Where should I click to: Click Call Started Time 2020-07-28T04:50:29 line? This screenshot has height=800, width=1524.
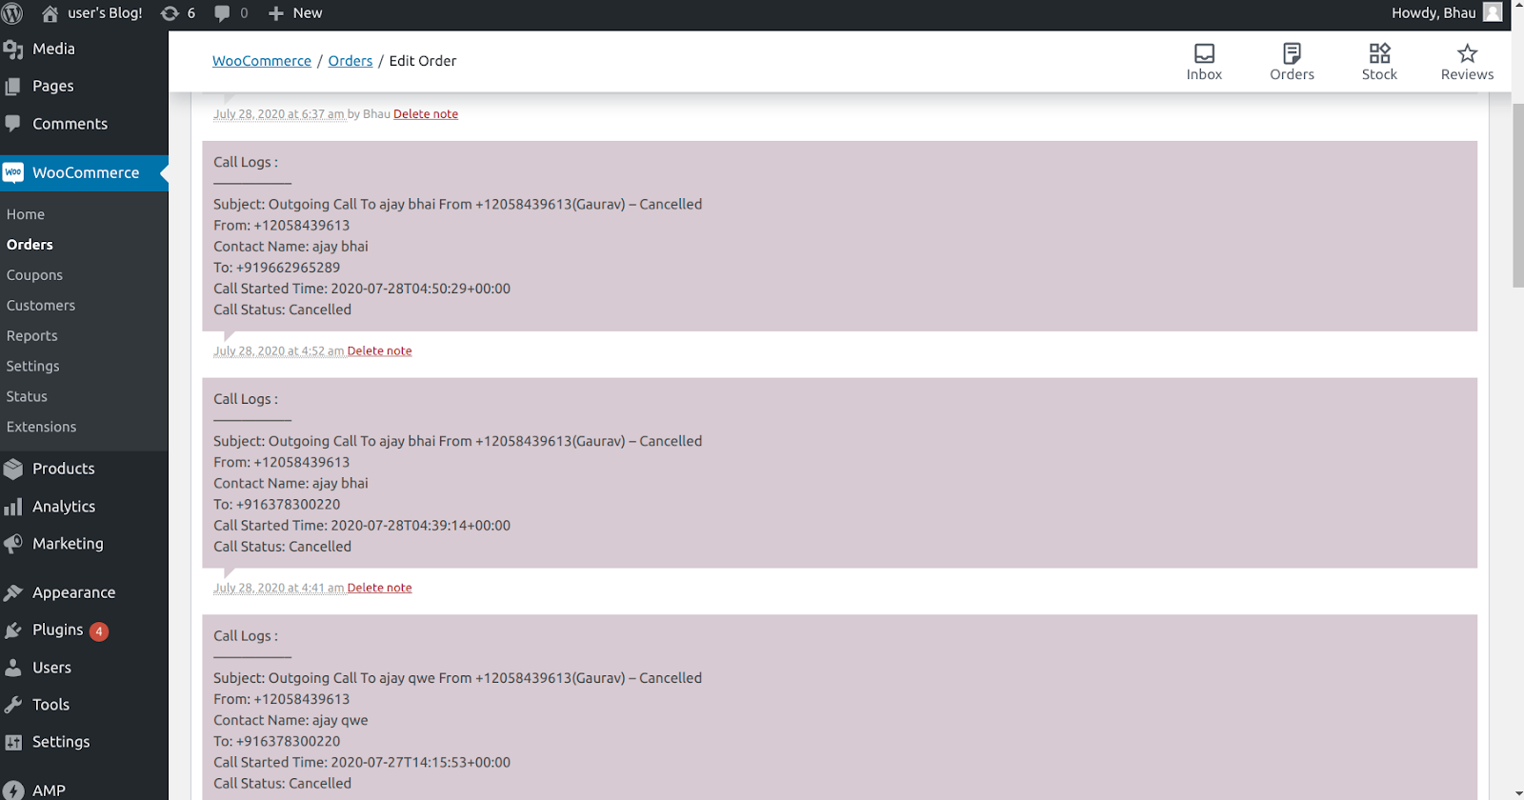362,289
